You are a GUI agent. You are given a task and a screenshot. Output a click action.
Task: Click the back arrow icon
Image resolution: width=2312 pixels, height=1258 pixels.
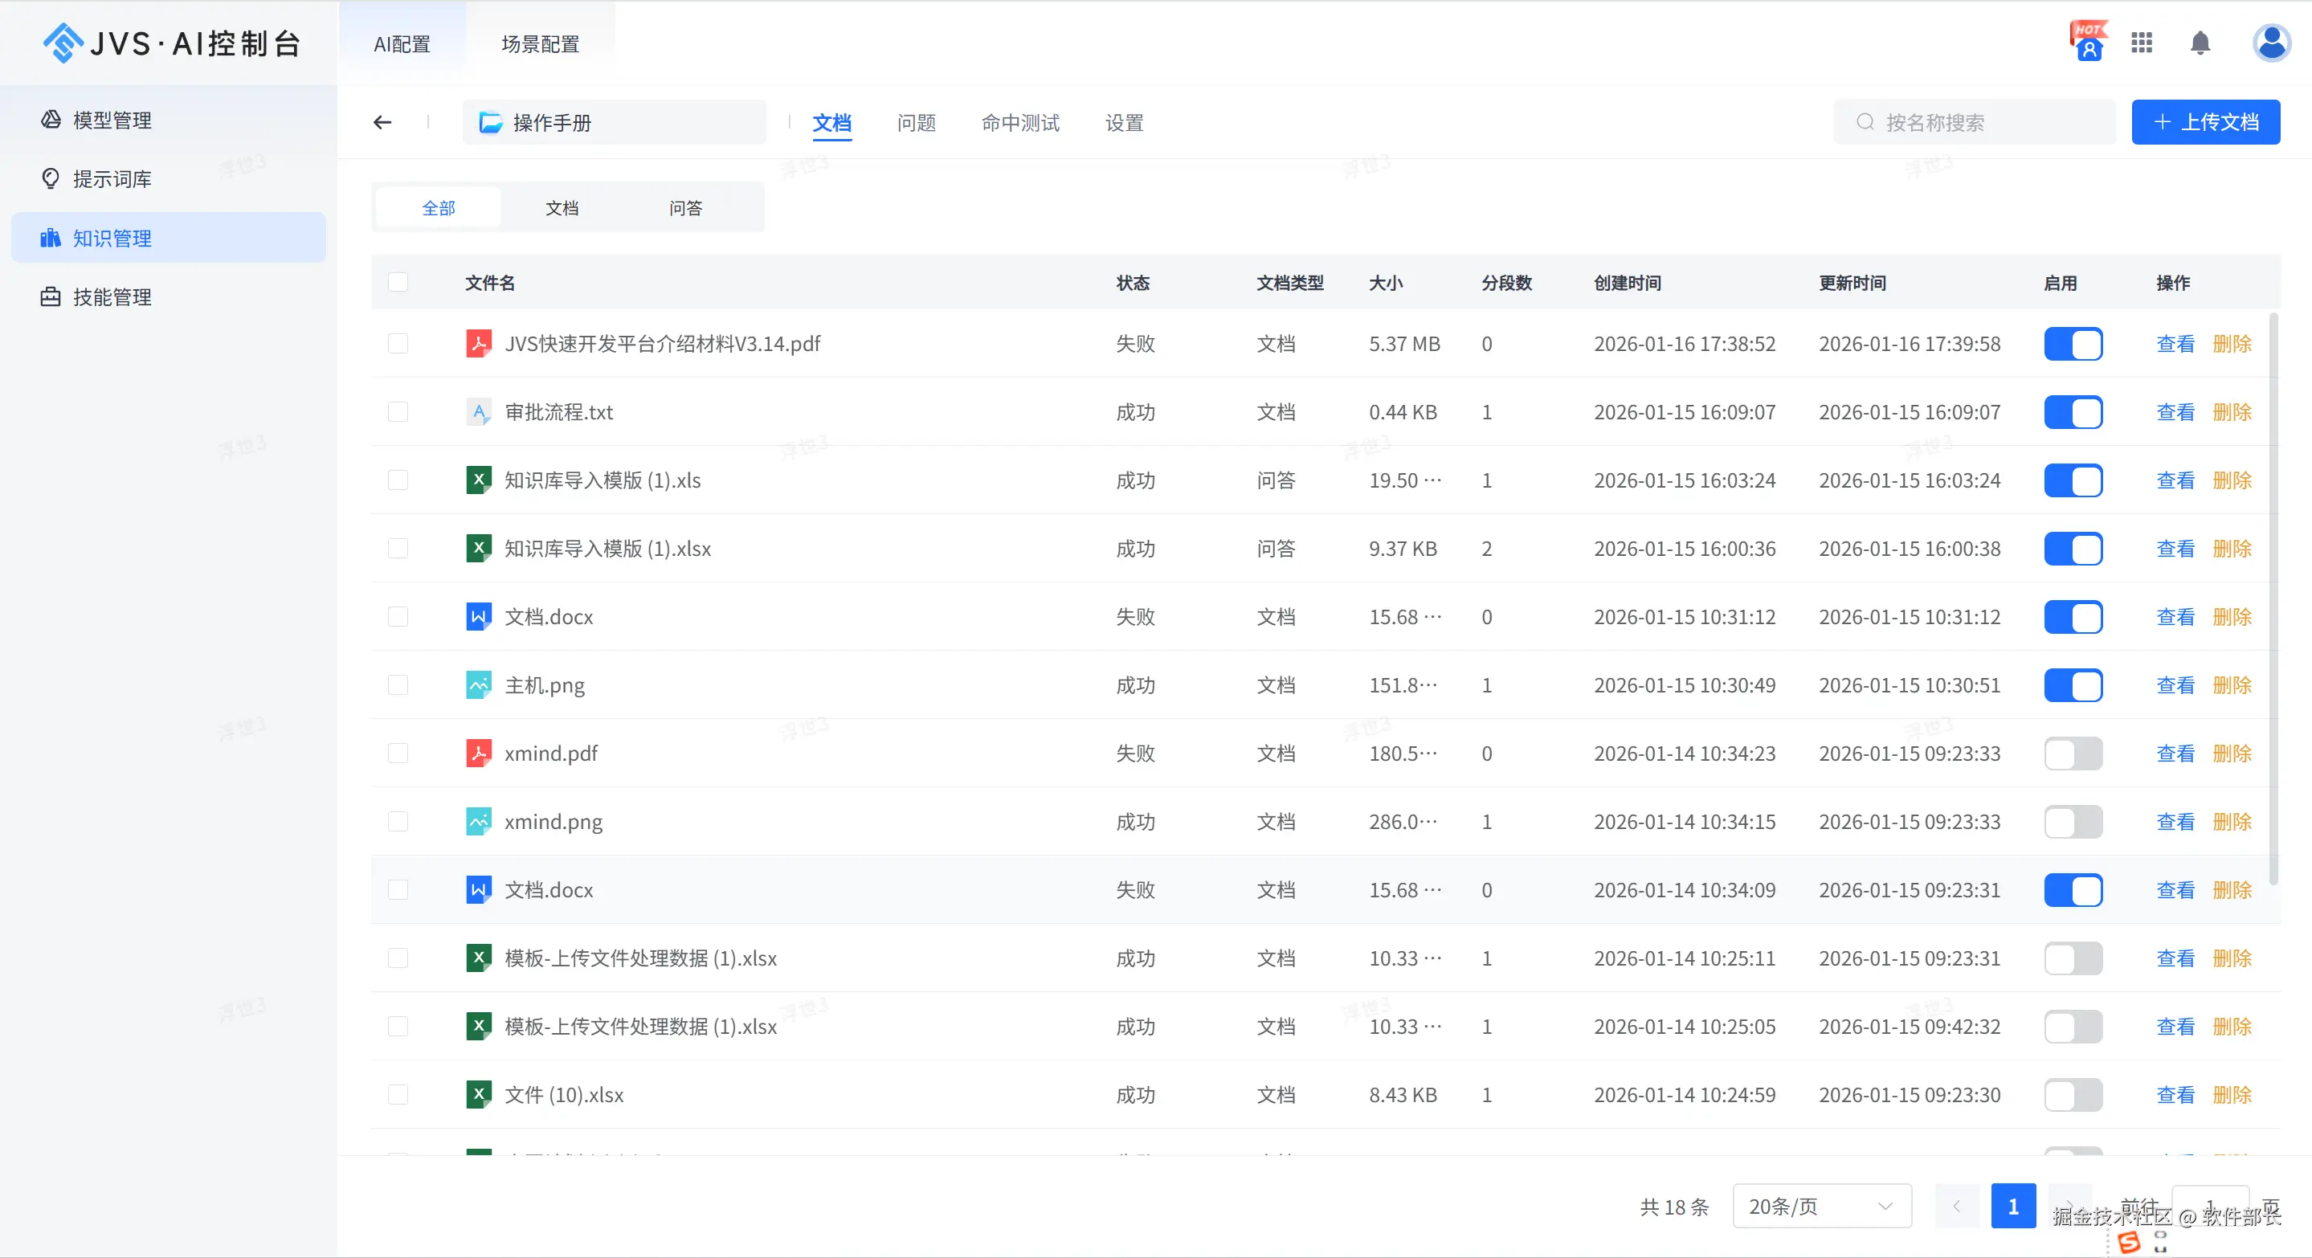pos(382,122)
